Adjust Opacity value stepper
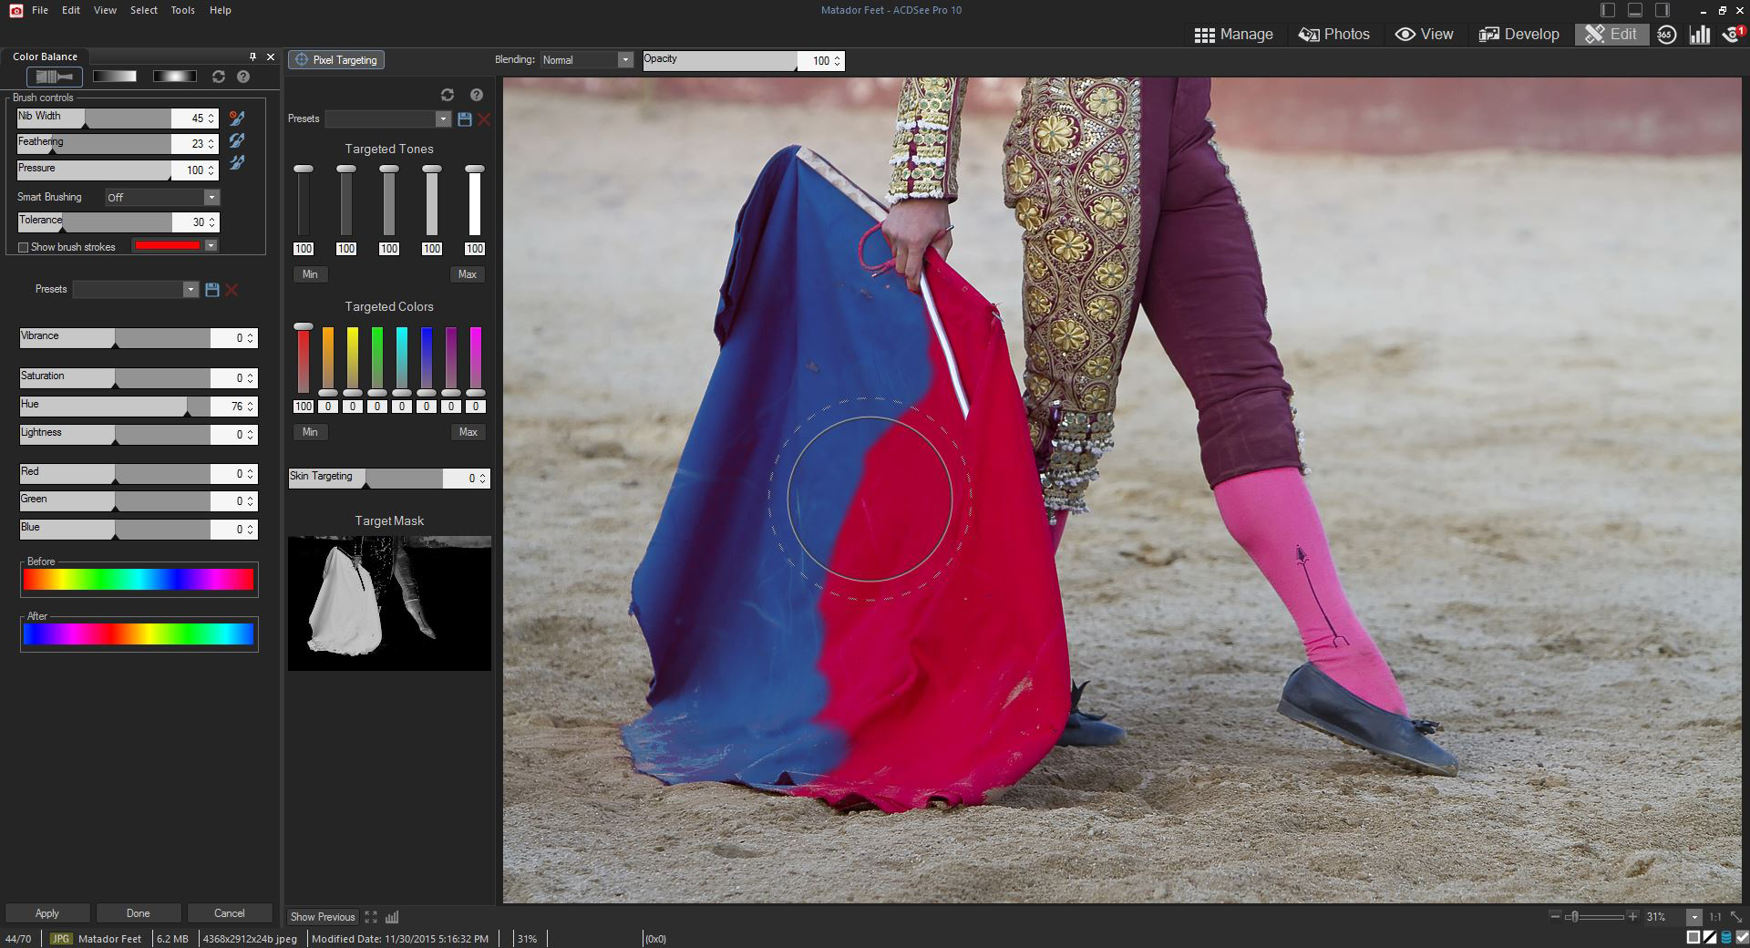This screenshot has width=1750, height=948. 838,61
